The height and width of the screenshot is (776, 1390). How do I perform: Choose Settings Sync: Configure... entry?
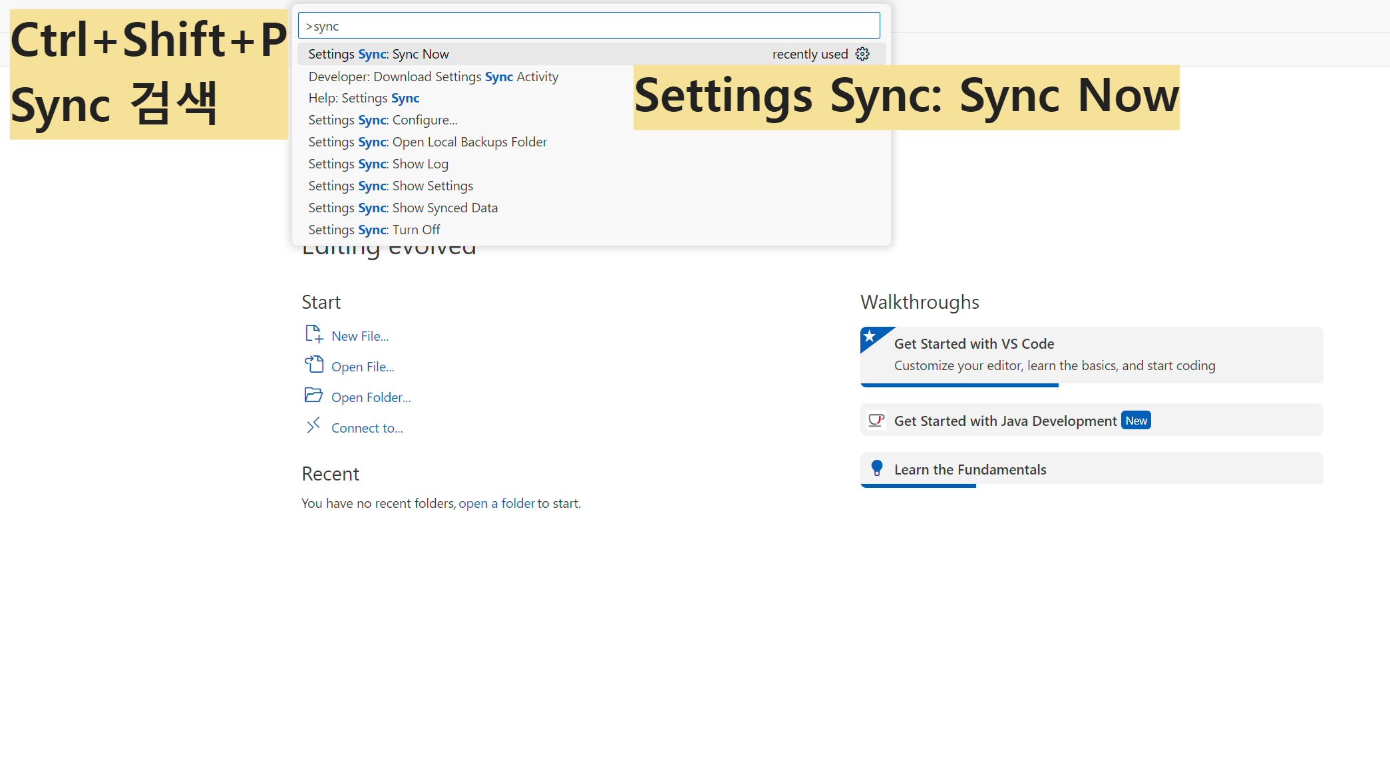pyautogui.click(x=383, y=120)
